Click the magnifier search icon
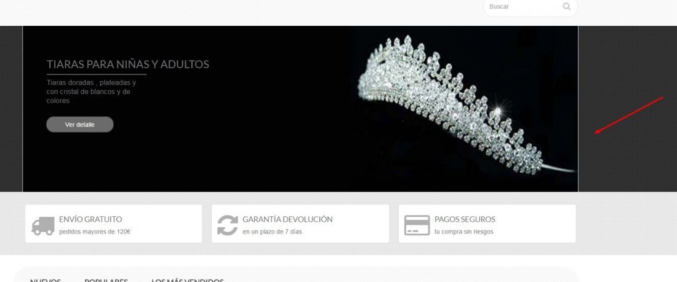 pos(566,7)
